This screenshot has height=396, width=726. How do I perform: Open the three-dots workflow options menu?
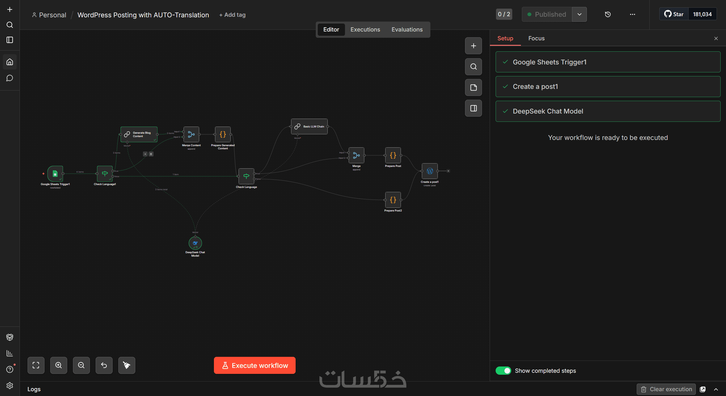pyautogui.click(x=632, y=14)
